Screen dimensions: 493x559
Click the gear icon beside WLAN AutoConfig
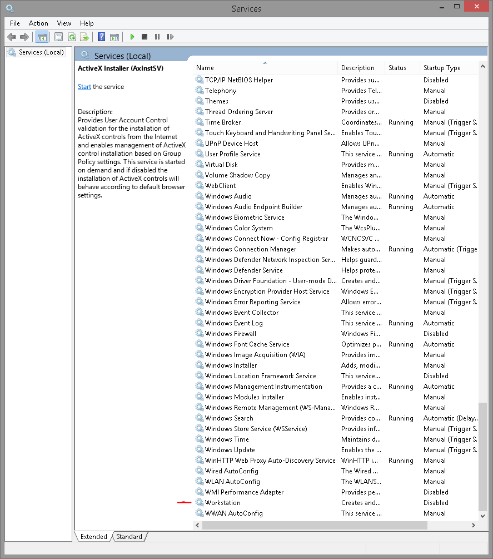point(200,481)
